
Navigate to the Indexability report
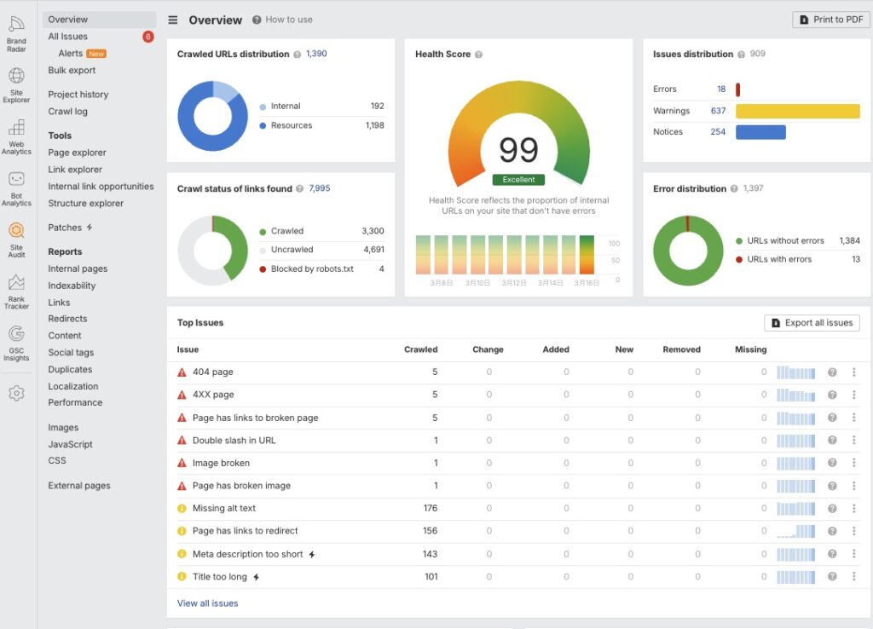click(72, 286)
